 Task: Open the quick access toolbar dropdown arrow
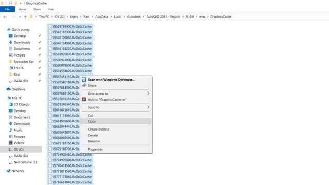pyautogui.click(x=21, y=4)
